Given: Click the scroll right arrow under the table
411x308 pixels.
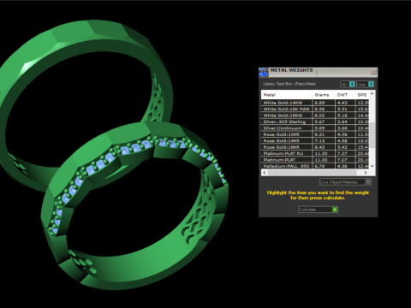Looking at the screenshot, I should pyautogui.click(x=366, y=173).
